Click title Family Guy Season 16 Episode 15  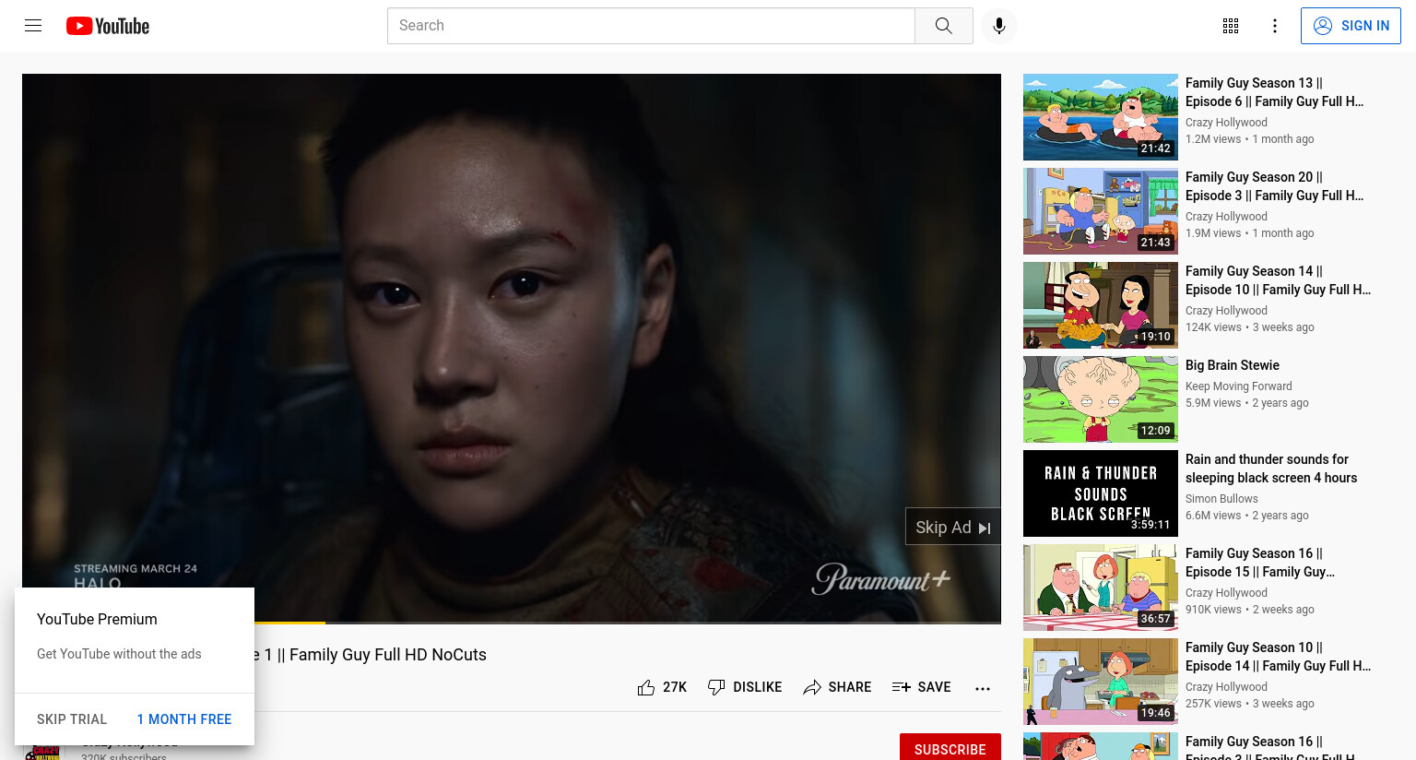click(1260, 563)
